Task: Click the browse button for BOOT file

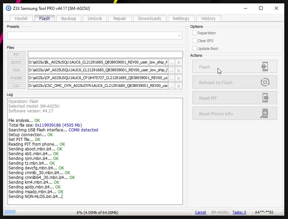Action: [x=172, y=62]
